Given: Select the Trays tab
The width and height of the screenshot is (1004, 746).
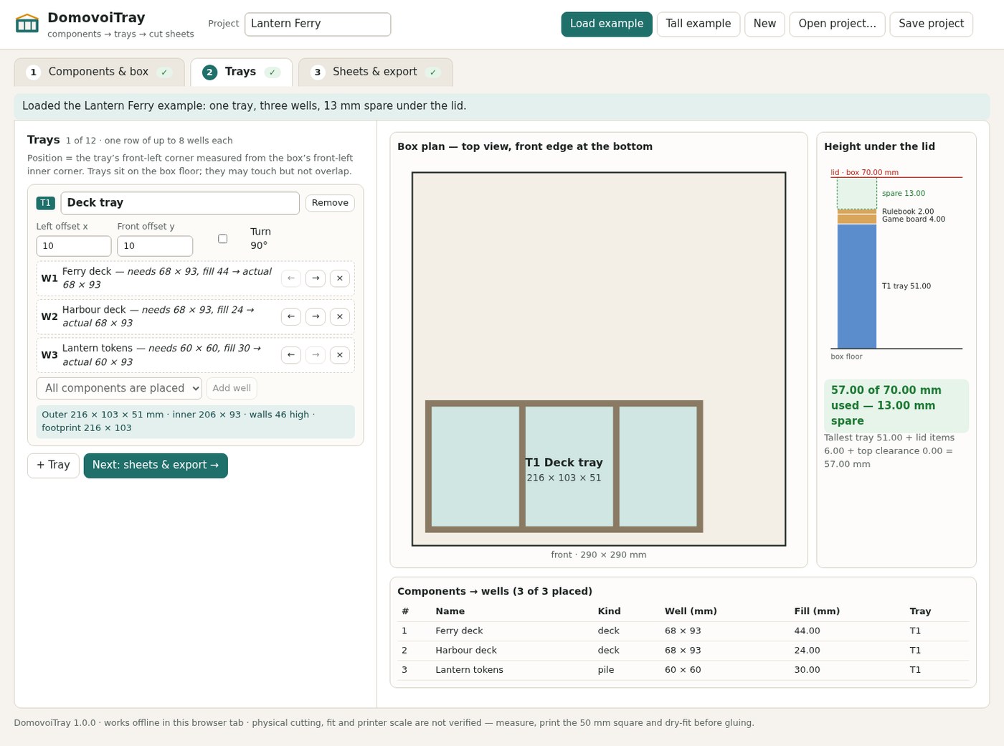Looking at the screenshot, I should (241, 72).
